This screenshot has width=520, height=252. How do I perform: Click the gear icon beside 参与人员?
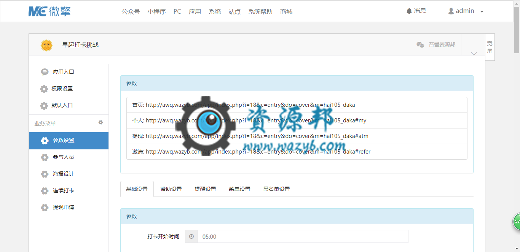tap(45, 157)
